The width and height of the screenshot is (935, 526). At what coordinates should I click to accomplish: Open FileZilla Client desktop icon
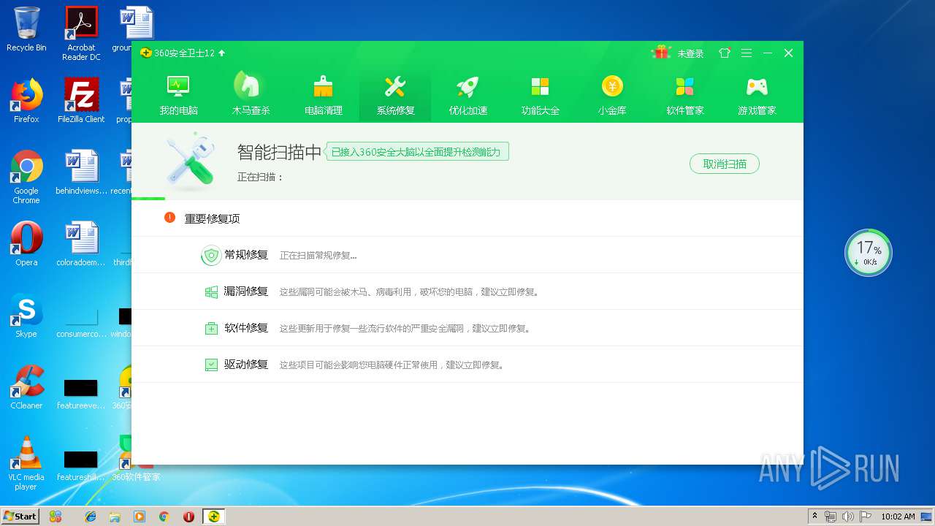[81, 101]
